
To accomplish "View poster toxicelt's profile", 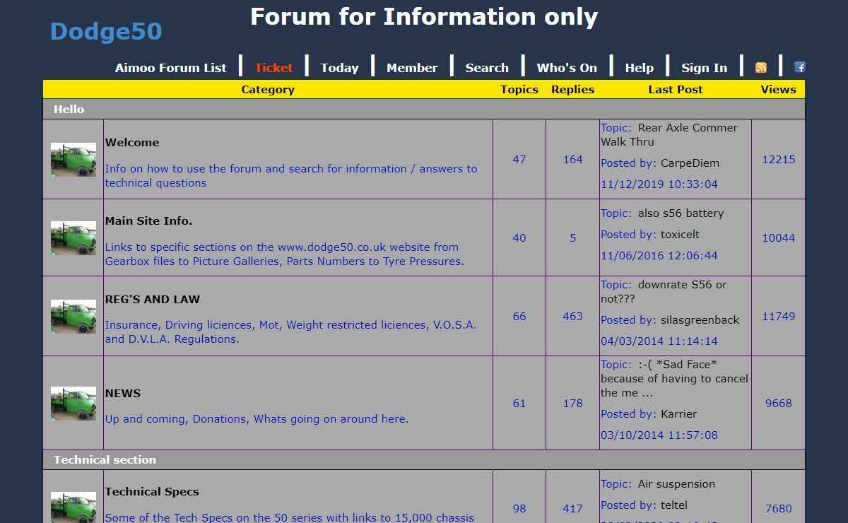I will 680,234.
